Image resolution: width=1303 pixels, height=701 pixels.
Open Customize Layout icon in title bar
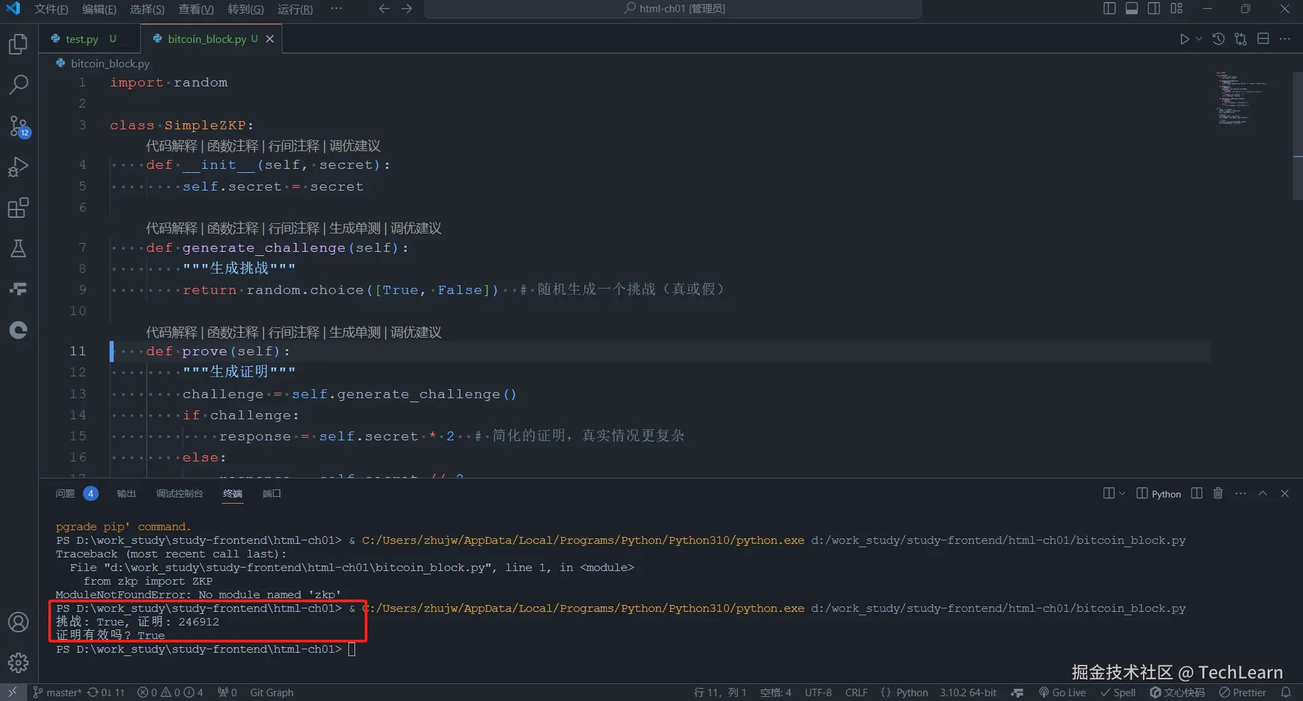(x=1176, y=9)
